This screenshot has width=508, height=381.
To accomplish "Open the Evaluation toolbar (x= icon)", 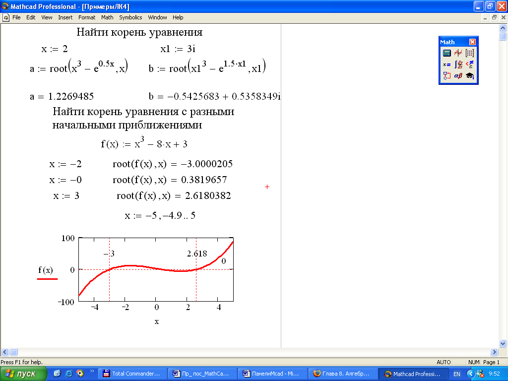I will [x=447, y=64].
